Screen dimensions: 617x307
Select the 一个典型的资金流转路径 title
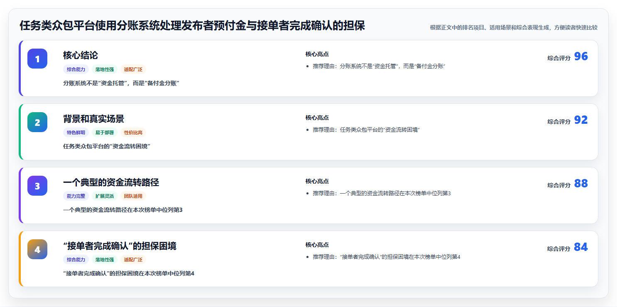coord(111,182)
